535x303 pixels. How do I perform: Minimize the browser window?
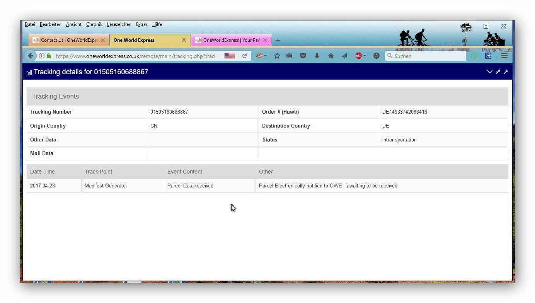(468, 26)
